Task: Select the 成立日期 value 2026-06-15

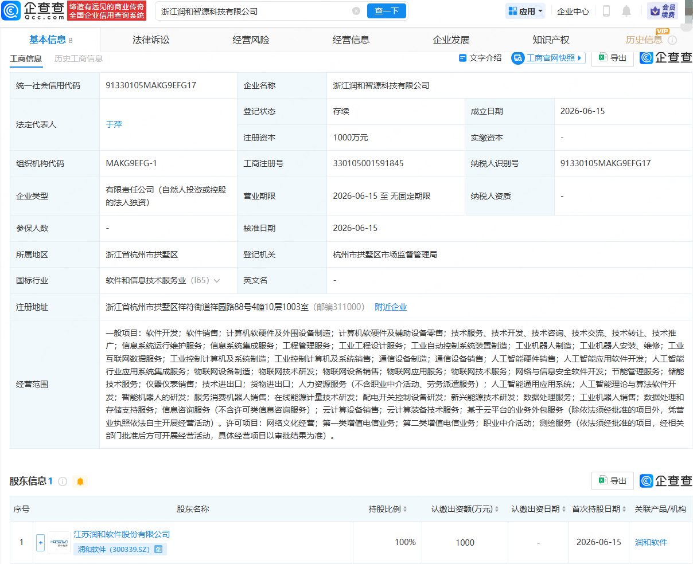Action: 582,111
